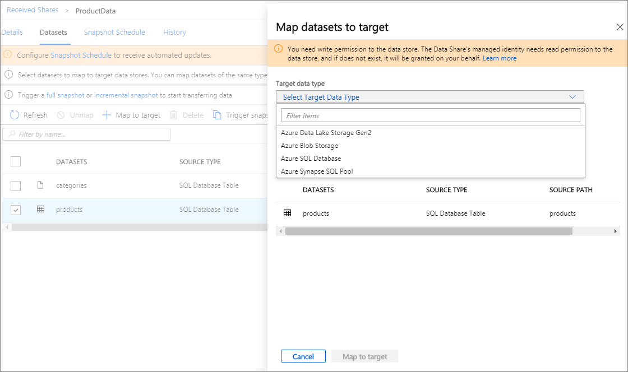
Task: Click the table icon beside the products dataset
Action: pos(40,209)
